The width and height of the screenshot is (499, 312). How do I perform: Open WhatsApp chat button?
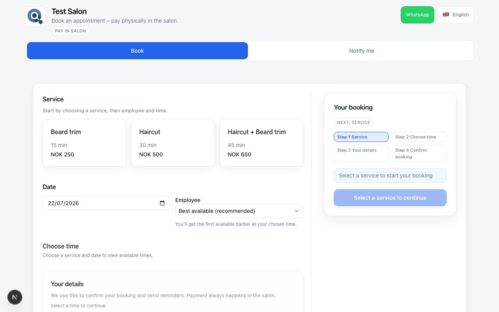point(418,15)
